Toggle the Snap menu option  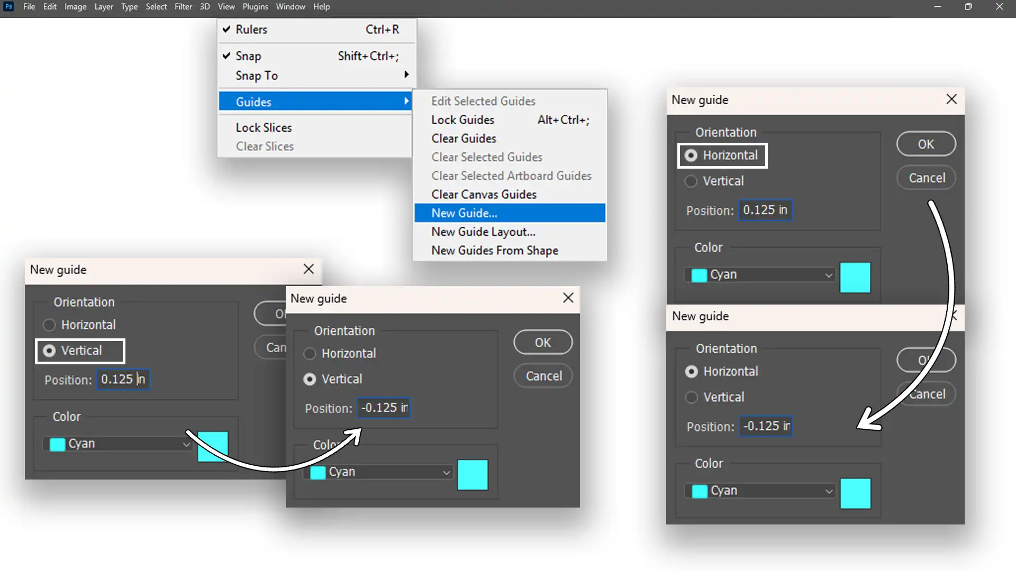coord(316,56)
